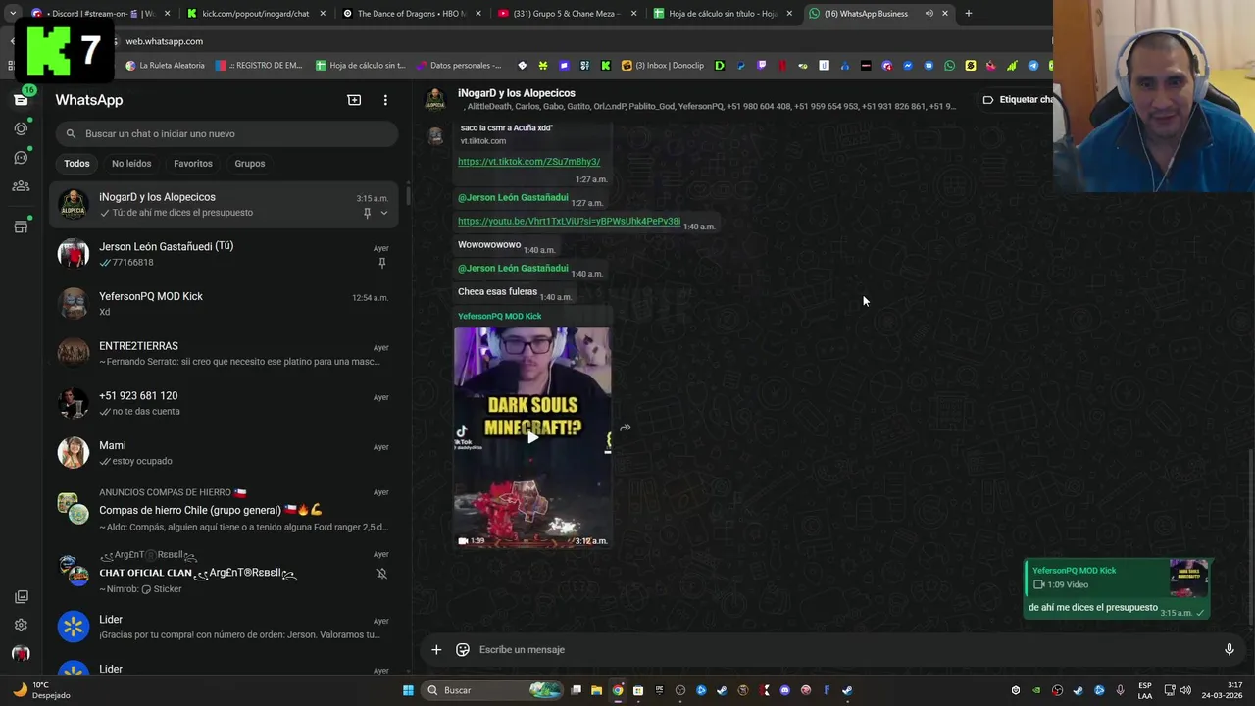Switch to the Discord browser tab

click(x=100, y=14)
